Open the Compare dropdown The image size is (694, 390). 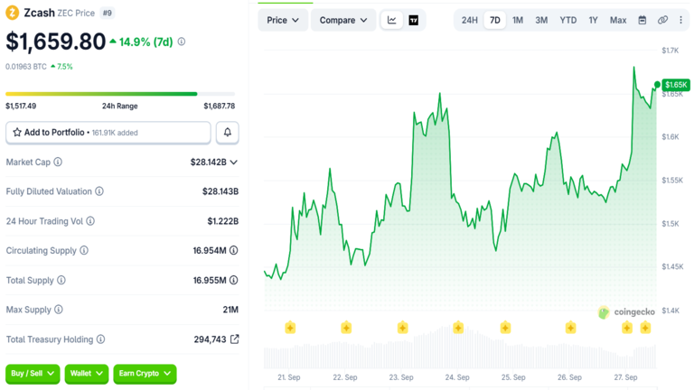click(x=343, y=20)
